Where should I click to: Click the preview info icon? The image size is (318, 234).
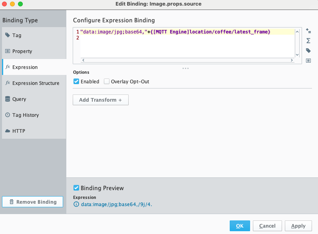click(x=76, y=204)
